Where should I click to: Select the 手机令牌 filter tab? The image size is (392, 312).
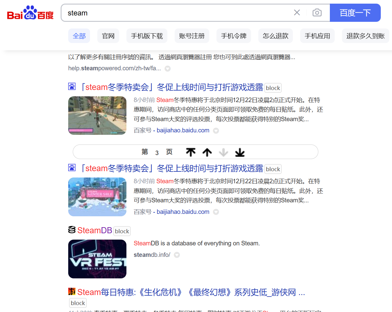234,36
